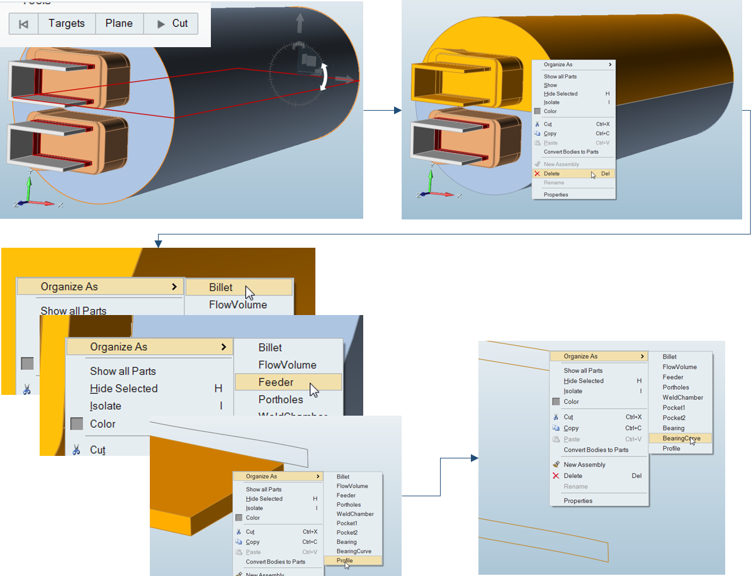Click the curved white rotation arrow on the gizmo

[x=325, y=77]
